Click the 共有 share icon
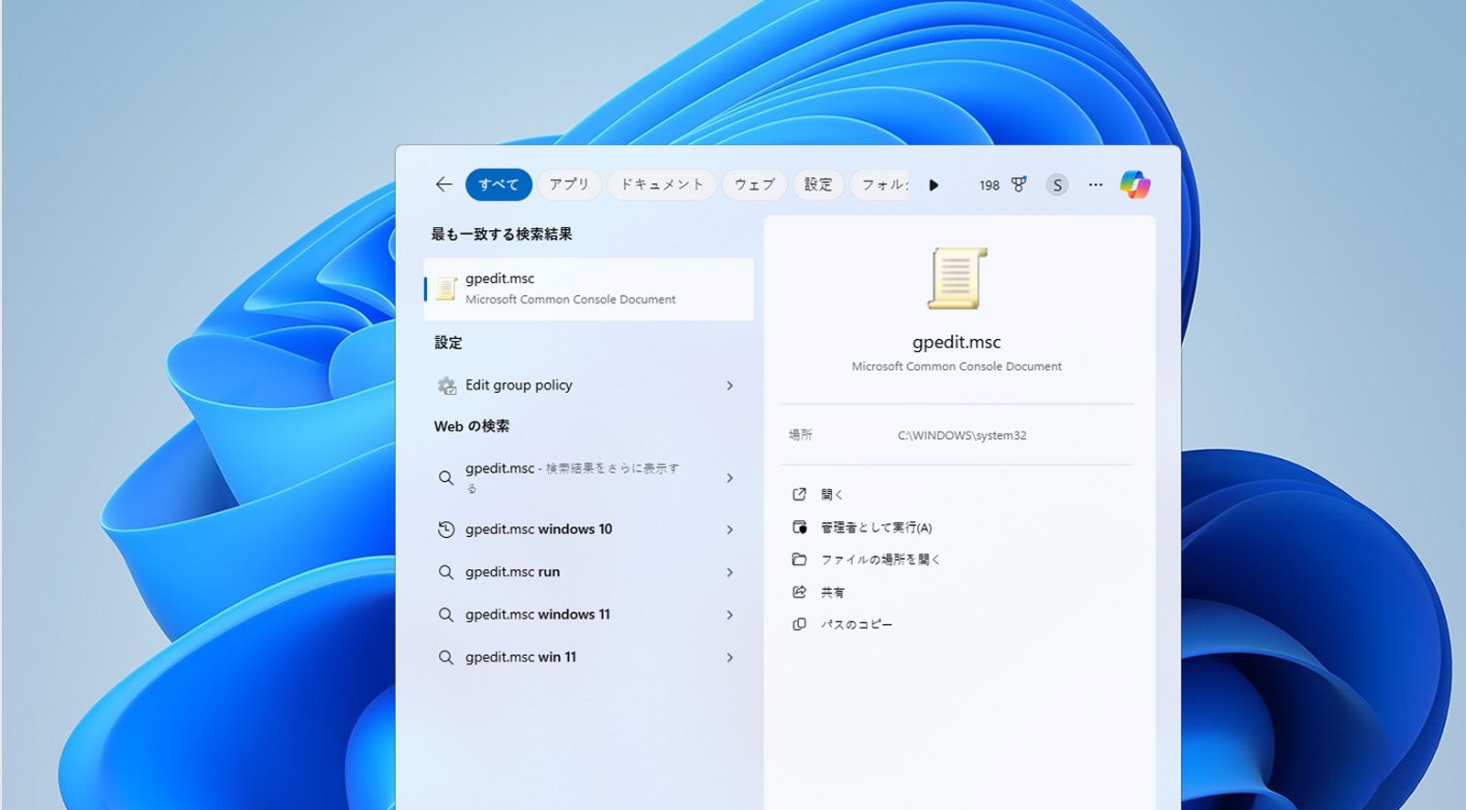Viewport: 1466px width, 810px height. tap(799, 592)
